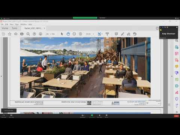The image size is (180, 135).
Task: Print the document with the printer icon
Action: [22, 34]
